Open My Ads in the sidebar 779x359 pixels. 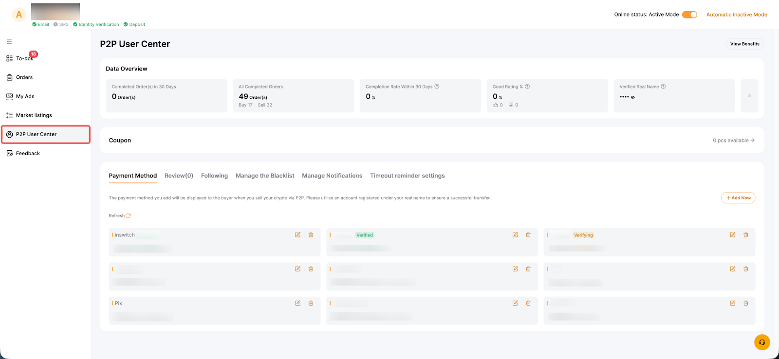[x=25, y=96]
